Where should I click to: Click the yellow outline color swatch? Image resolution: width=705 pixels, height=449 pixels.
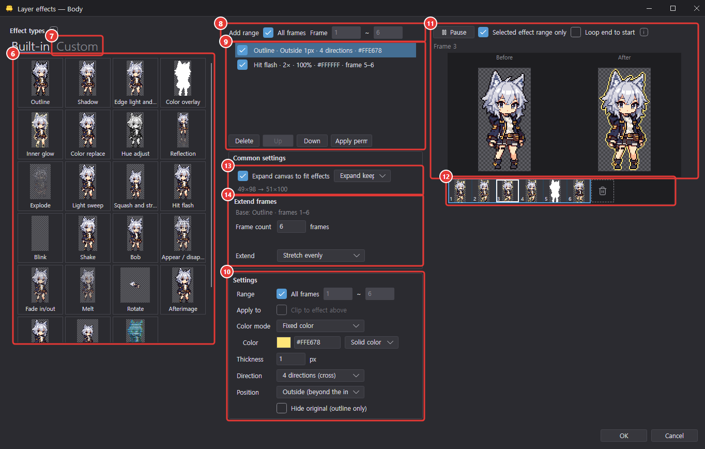tap(284, 342)
